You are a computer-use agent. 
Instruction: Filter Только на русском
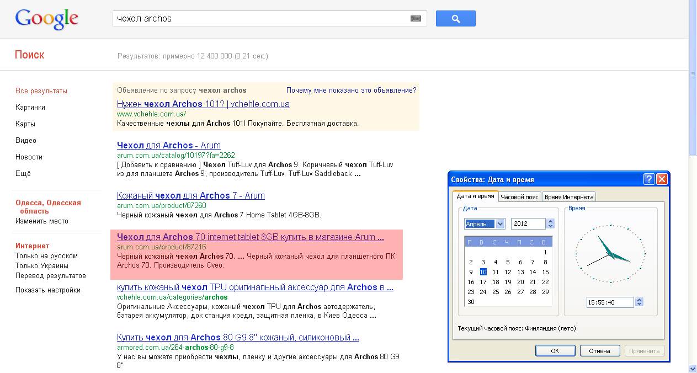click(x=46, y=256)
